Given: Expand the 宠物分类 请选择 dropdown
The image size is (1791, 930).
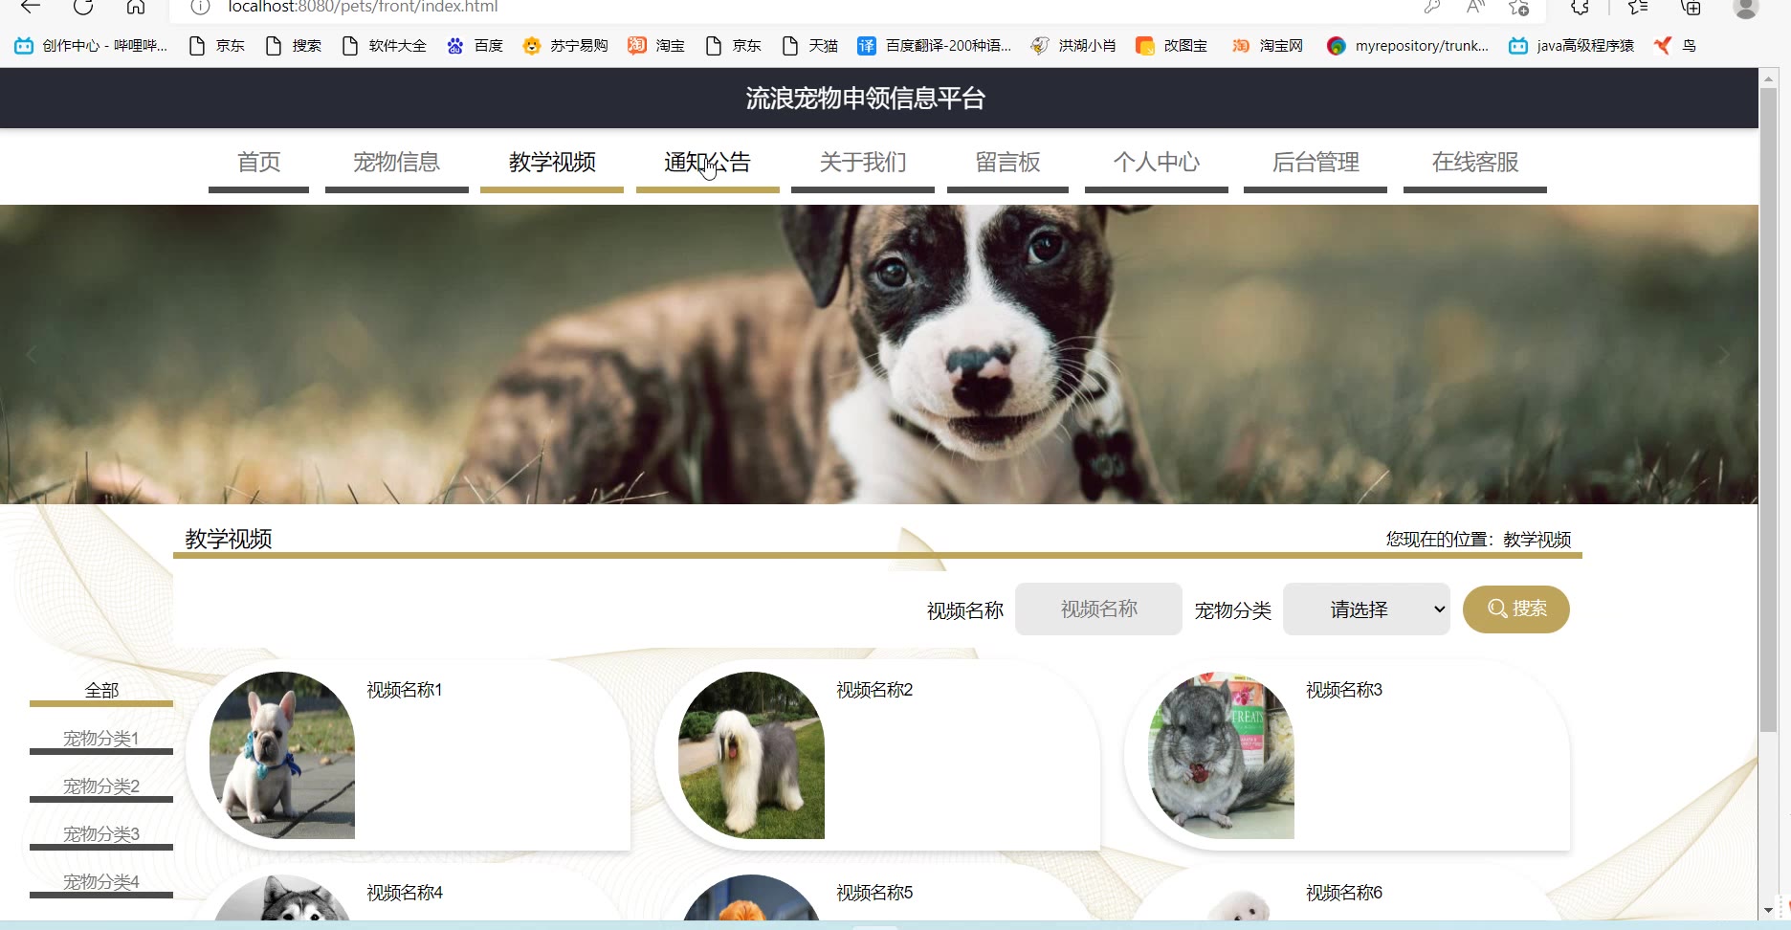Looking at the screenshot, I should (x=1366, y=609).
